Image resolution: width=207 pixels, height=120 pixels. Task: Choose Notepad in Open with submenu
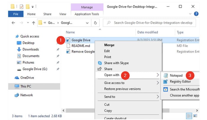pyautogui.click(x=176, y=76)
